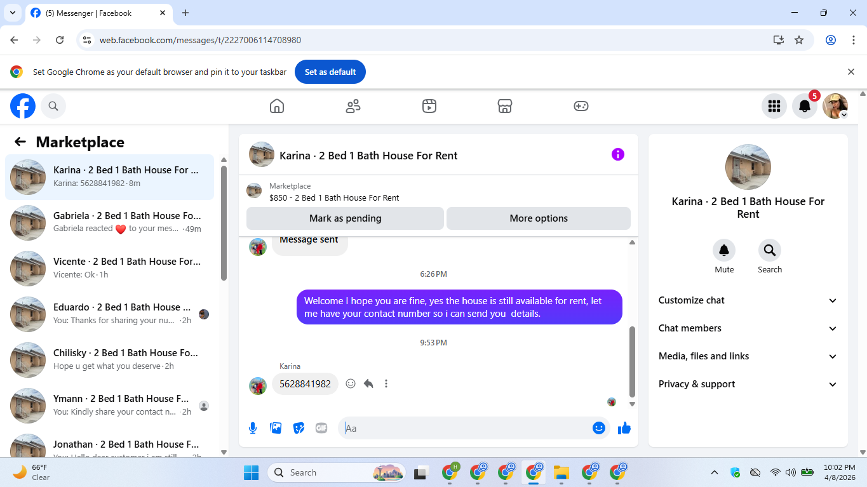
Task: Install app icon in address bar
Action: (779, 39)
